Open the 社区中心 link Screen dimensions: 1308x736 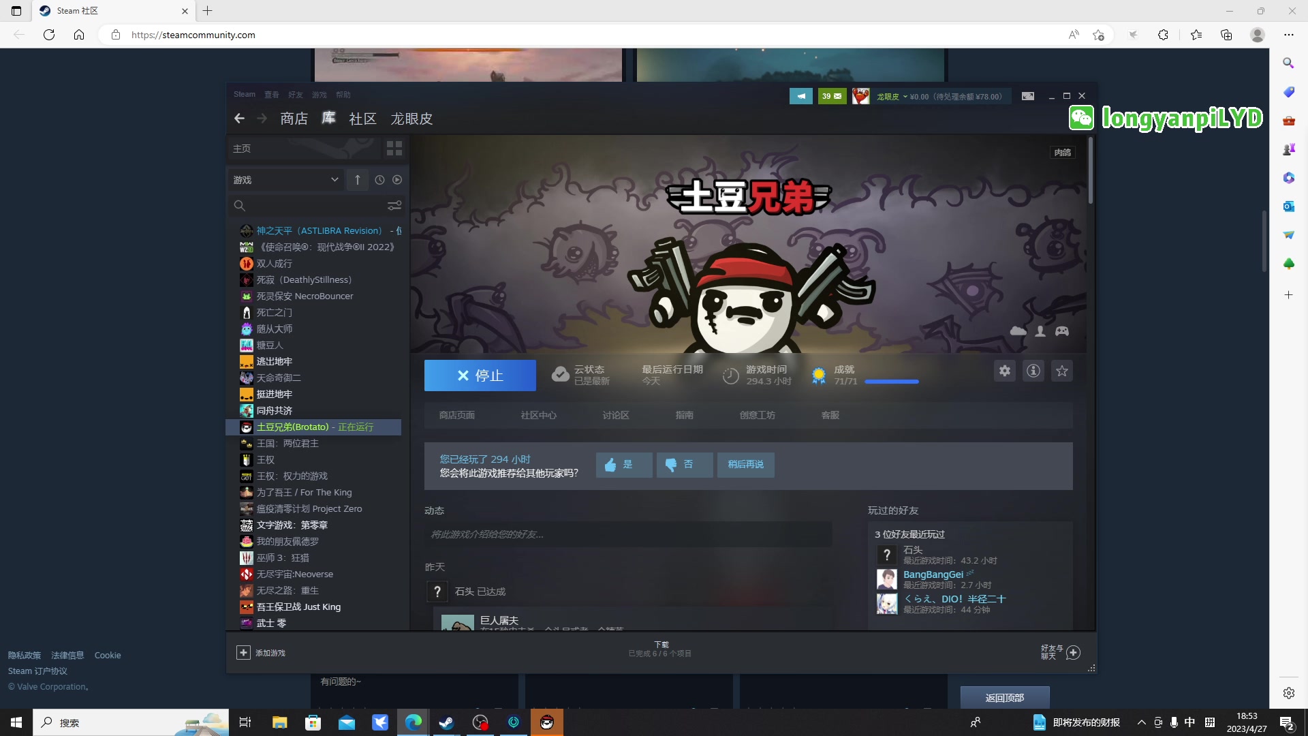[539, 415]
